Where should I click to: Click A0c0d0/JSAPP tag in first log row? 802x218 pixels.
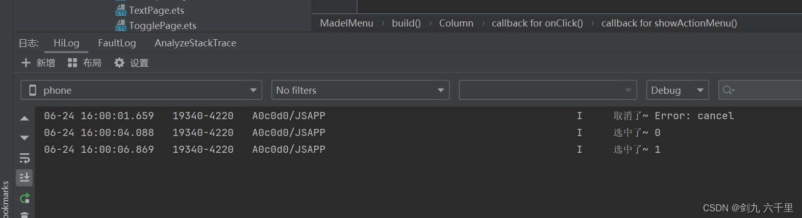(x=289, y=116)
